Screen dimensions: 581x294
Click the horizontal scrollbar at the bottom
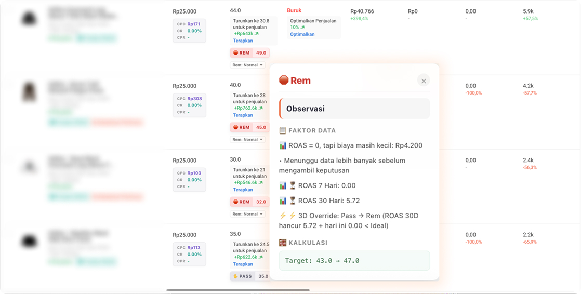coord(238,290)
